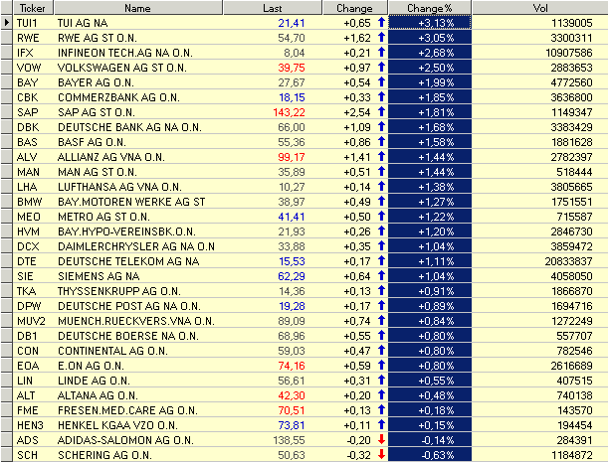
Task: Sort by the Last column header
Action: click(x=273, y=8)
